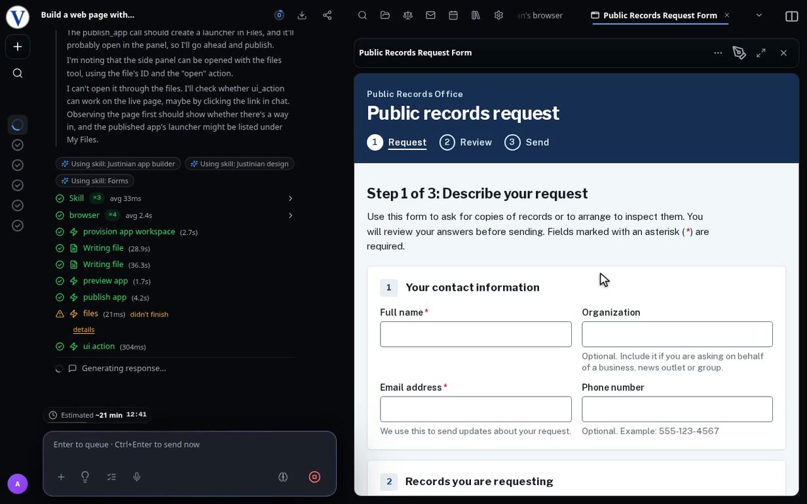Click the chat title 'Build a web page with...'
This screenshot has height=504, width=807.
[87, 15]
